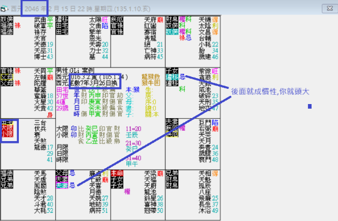Select the 三台 star
This screenshot has width=338, height=221.
(x=40, y=122)
